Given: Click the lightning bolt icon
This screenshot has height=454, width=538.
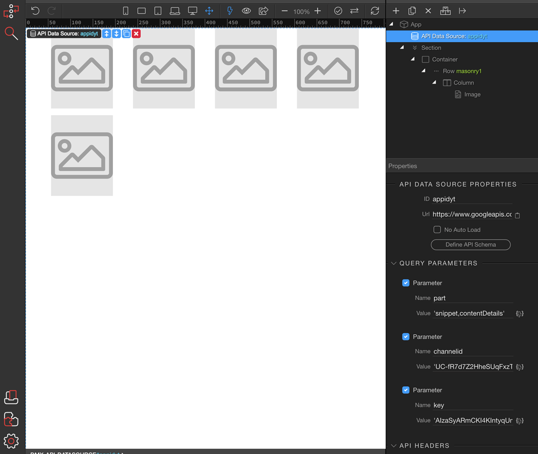Looking at the screenshot, I should click(x=230, y=11).
